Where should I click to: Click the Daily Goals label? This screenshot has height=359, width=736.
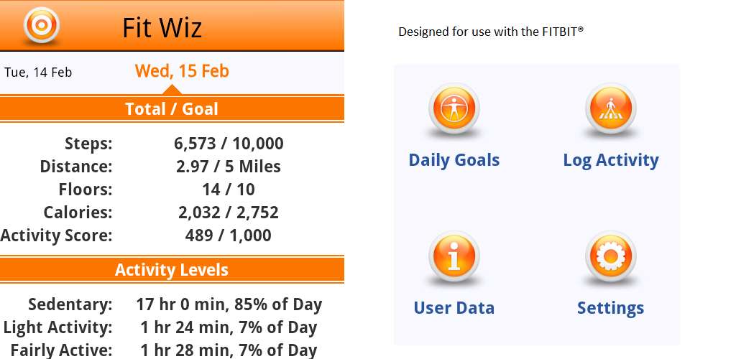[x=454, y=159]
